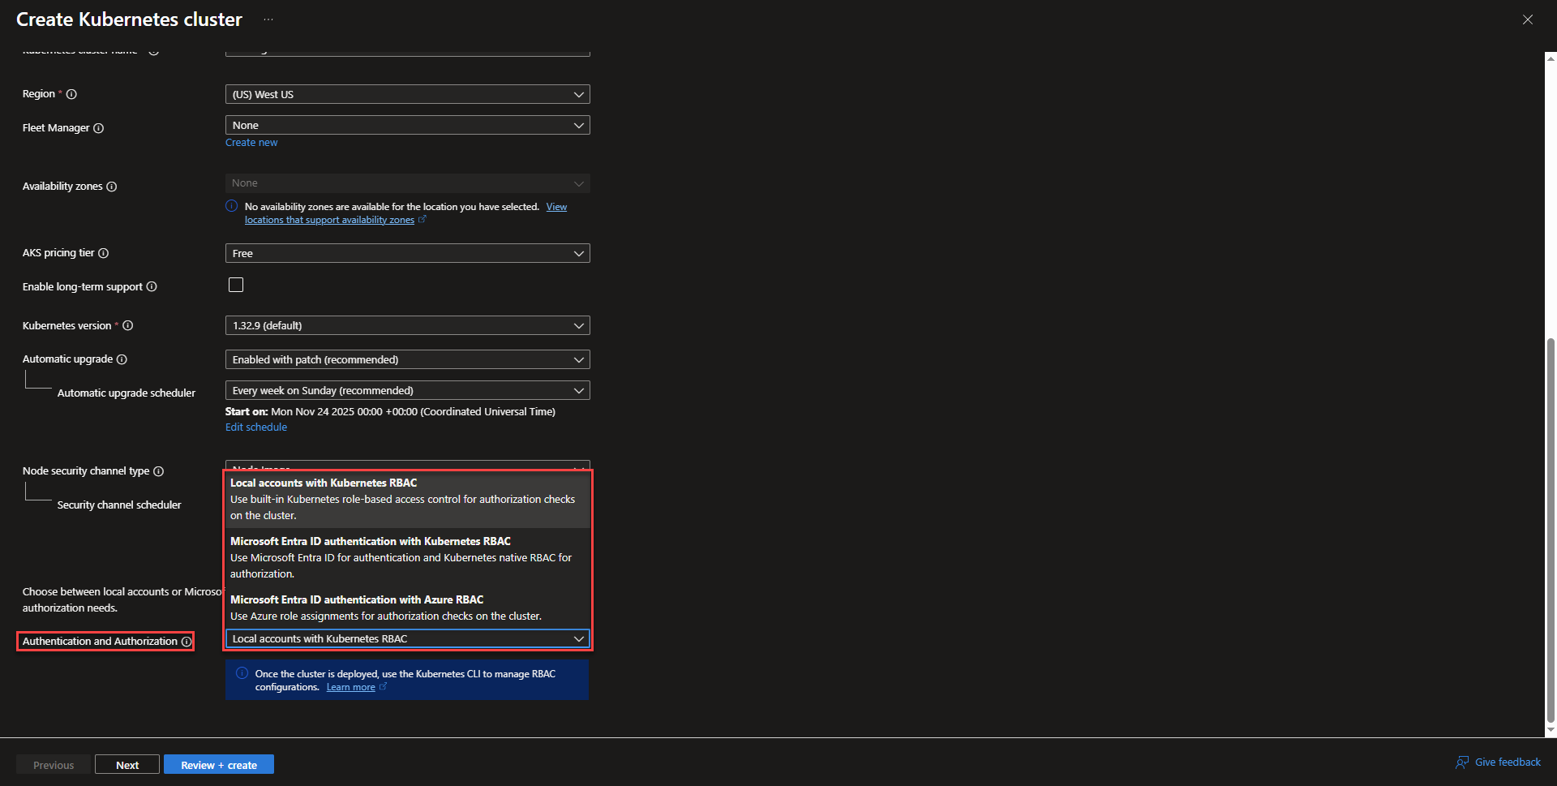Viewport: 1557px width, 786px height.
Task: Click the Node security channel type info icon
Action: 159,471
